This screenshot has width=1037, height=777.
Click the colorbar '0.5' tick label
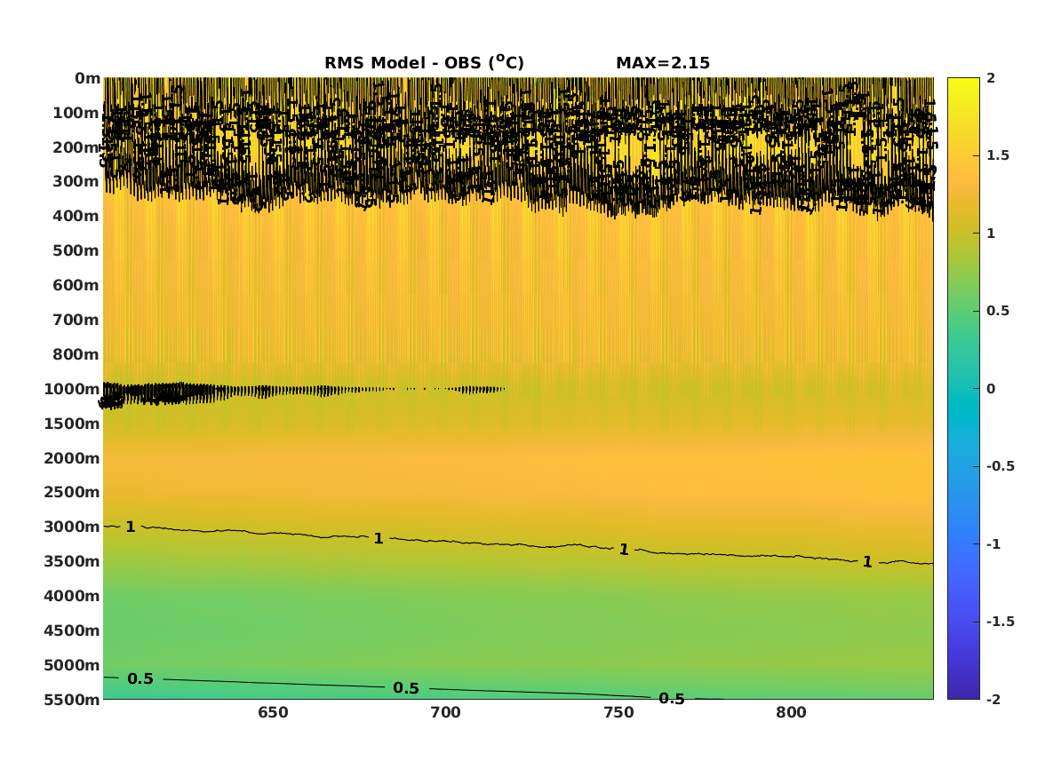[x=998, y=311]
